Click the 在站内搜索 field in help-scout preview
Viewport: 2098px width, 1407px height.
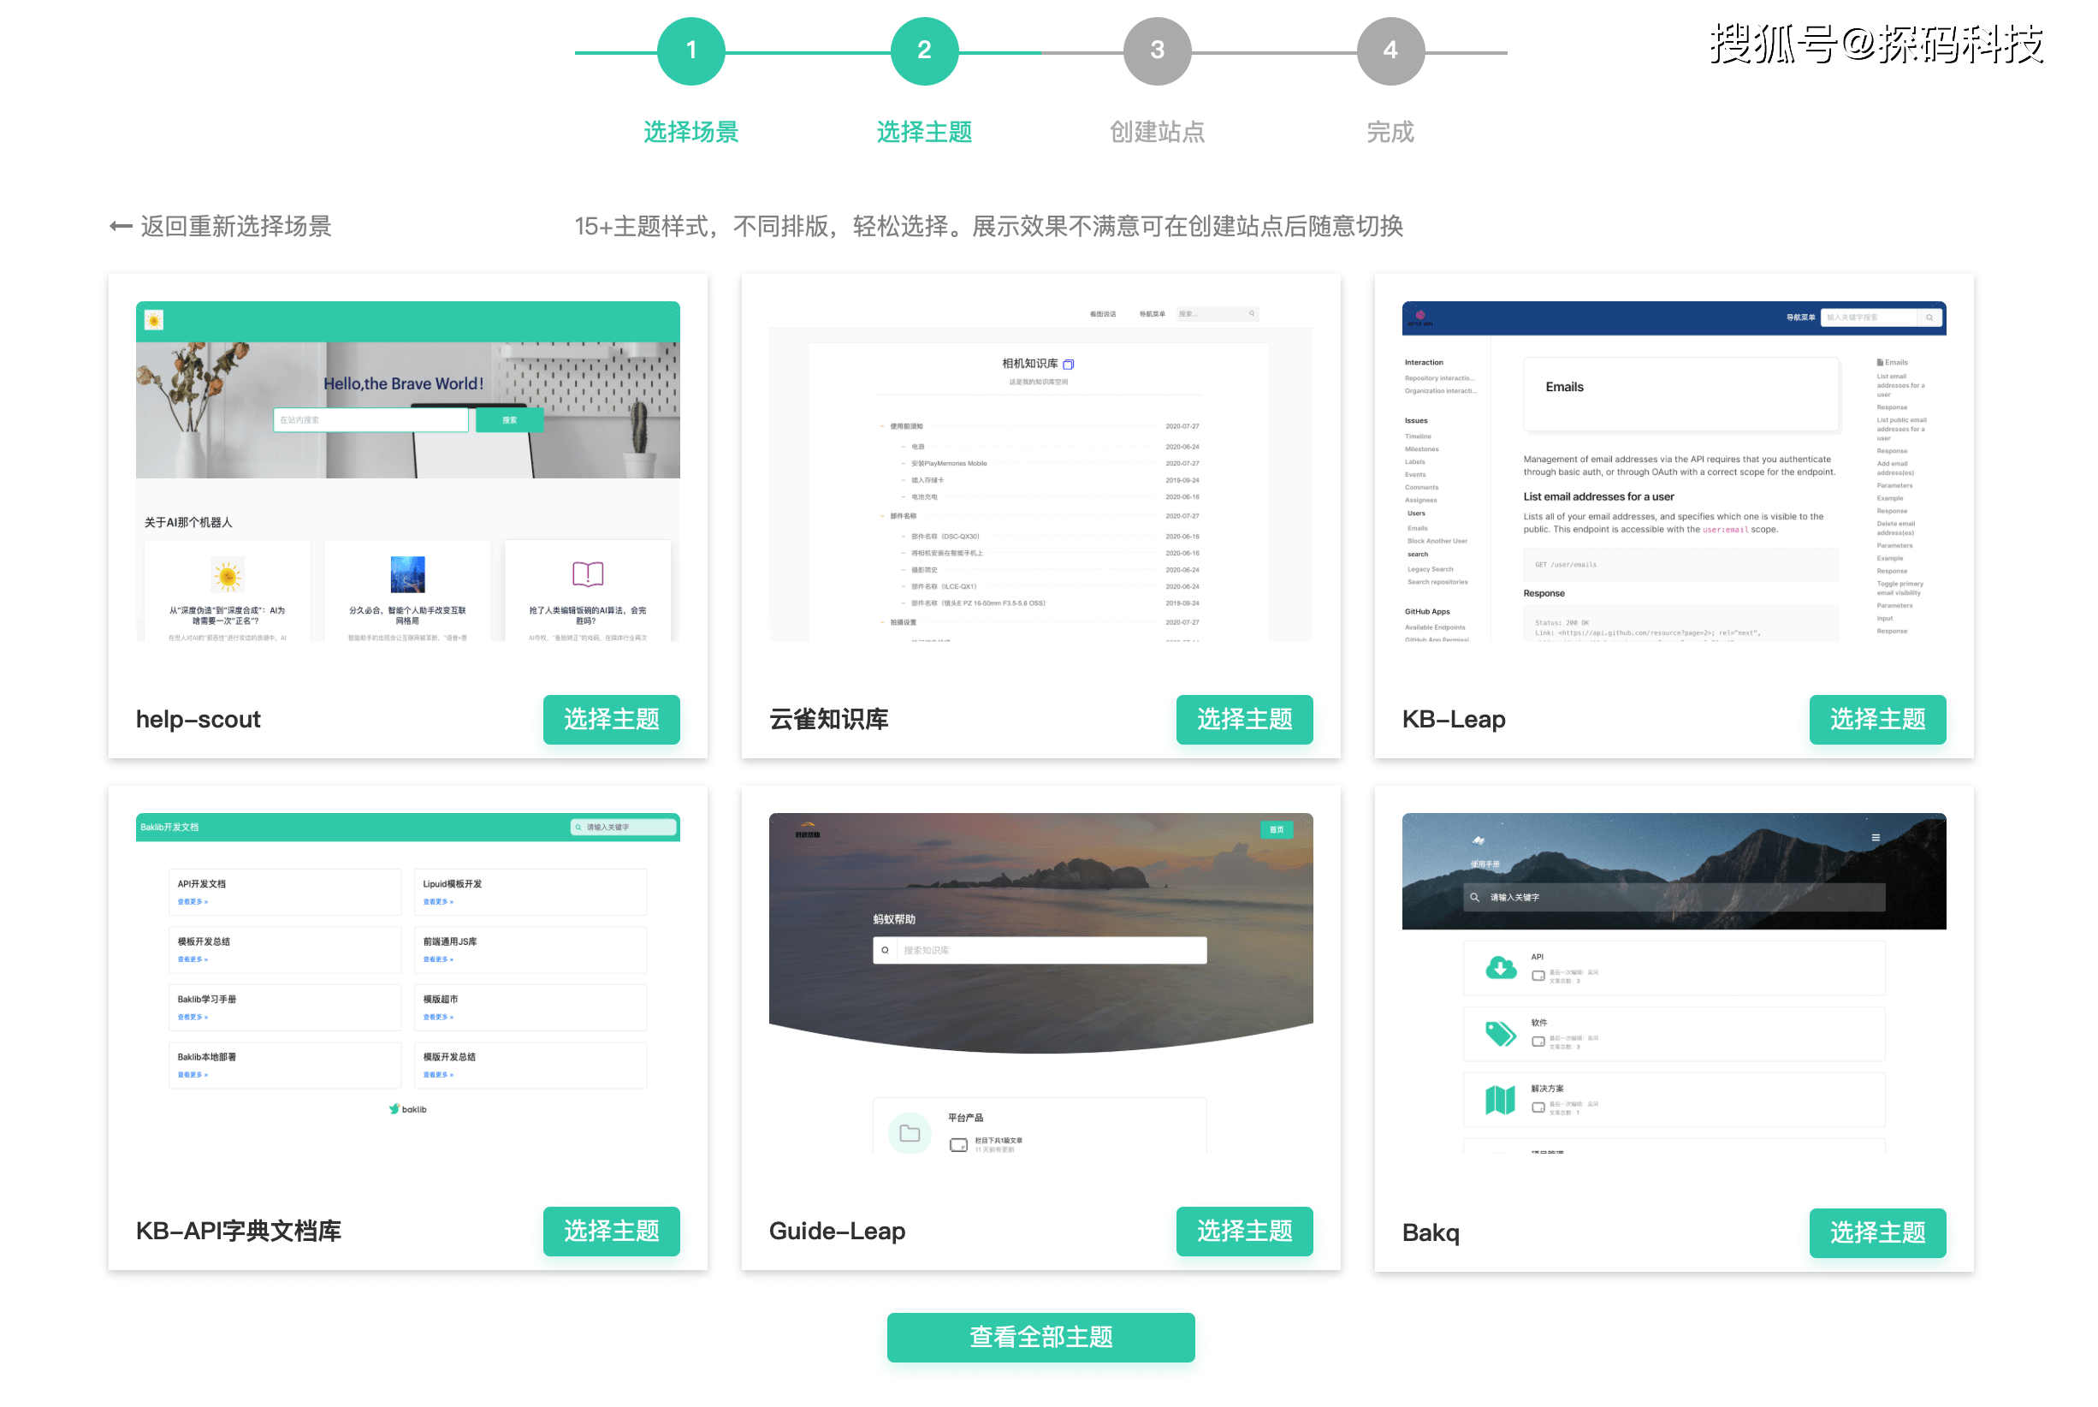[x=370, y=420]
